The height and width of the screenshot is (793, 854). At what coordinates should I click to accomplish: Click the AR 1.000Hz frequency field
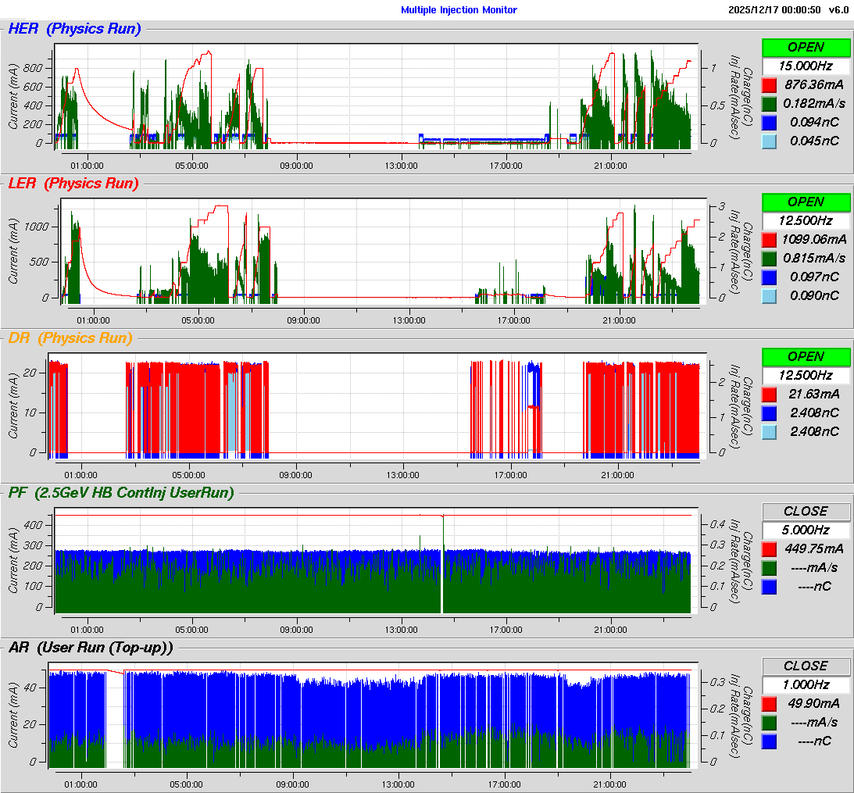click(x=806, y=684)
